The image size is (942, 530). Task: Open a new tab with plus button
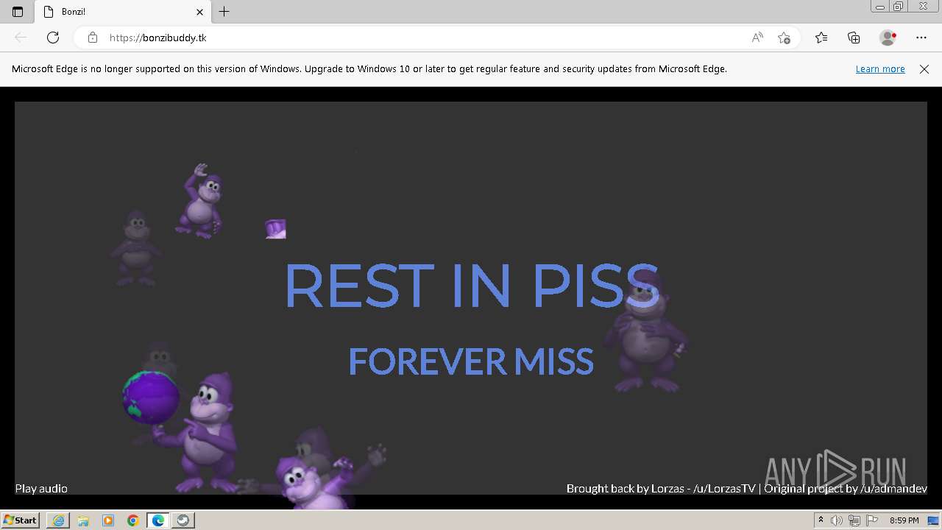[224, 12]
